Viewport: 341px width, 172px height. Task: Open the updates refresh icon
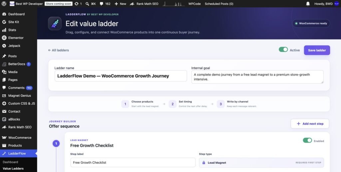coord(76,4)
